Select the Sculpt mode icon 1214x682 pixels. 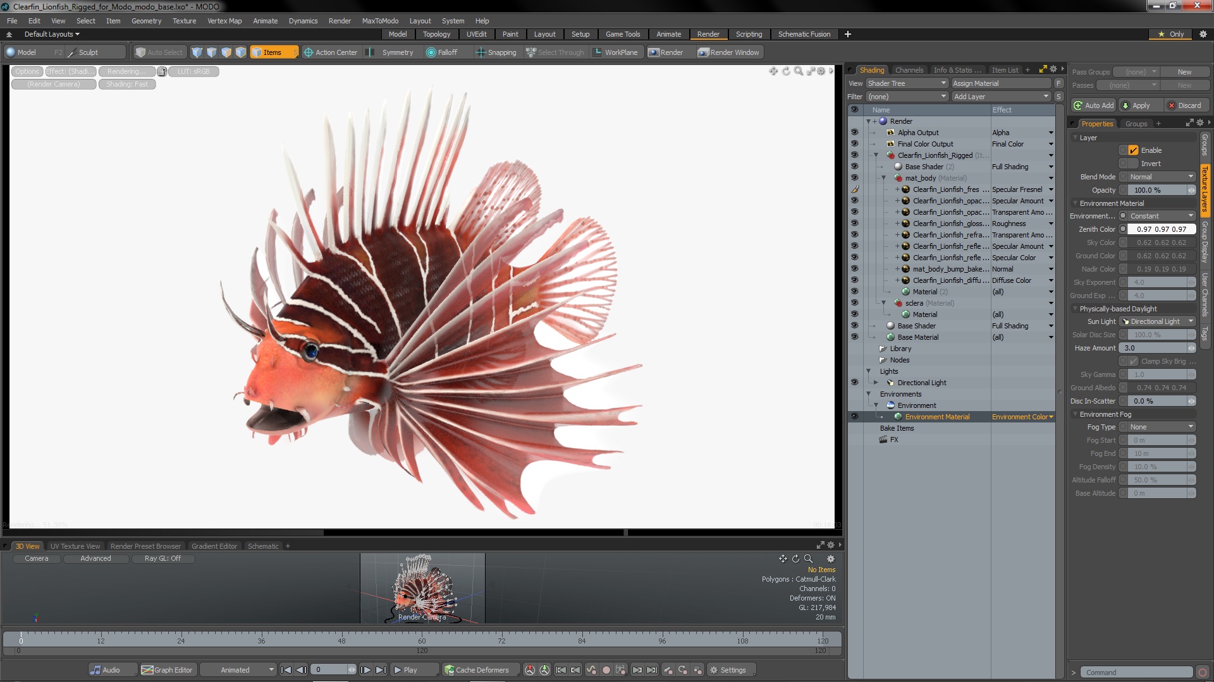[72, 52]
